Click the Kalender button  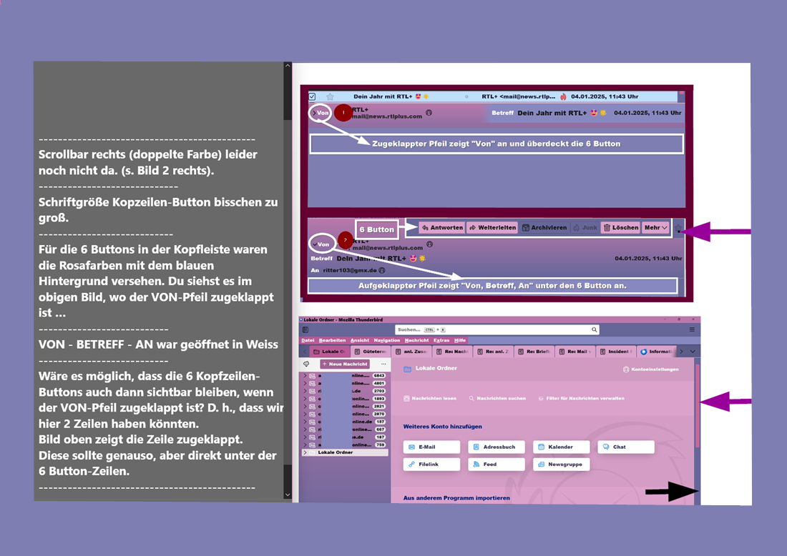click(561, 447)
